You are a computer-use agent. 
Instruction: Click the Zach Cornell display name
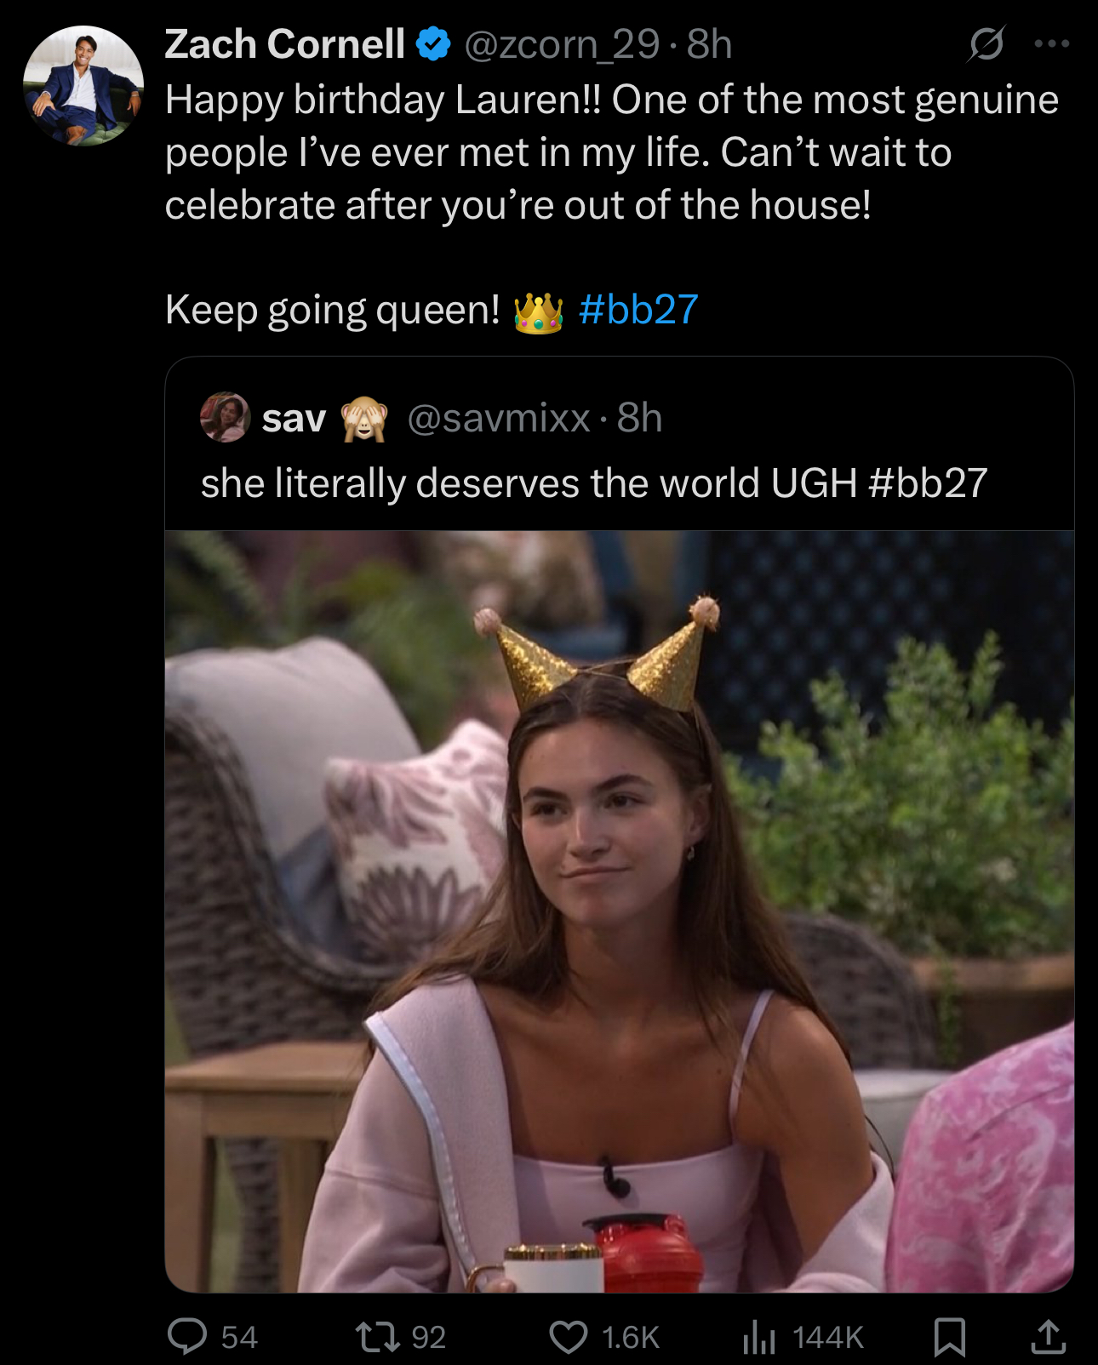tap(284, 44)
